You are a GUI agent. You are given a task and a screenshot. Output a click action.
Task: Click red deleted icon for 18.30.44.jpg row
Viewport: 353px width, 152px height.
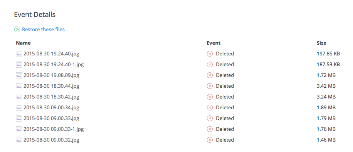pos(210,86)
